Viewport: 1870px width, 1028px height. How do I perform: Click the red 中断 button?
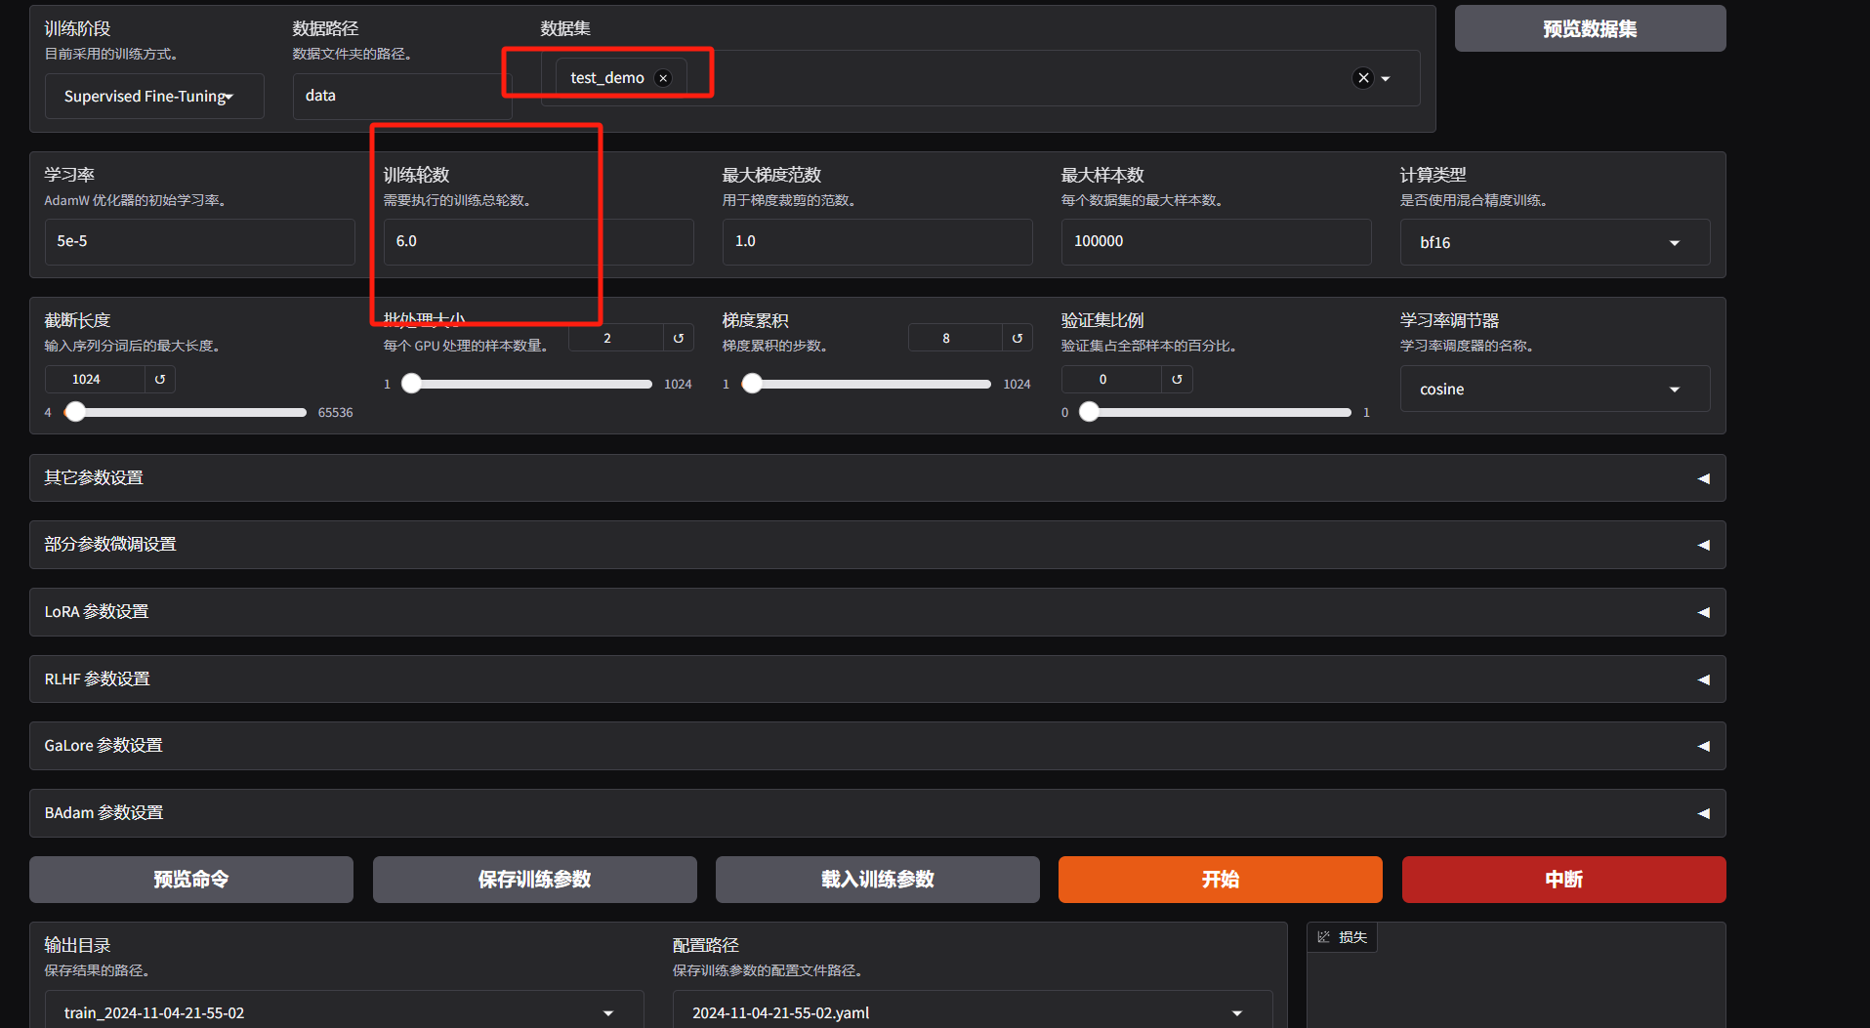pos(1563,880)
